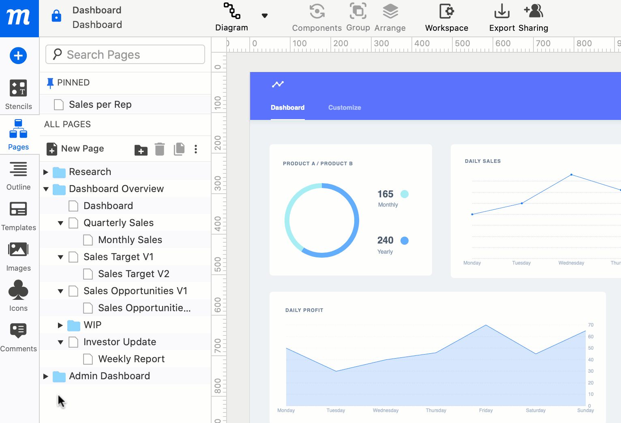Expand the WIP folder
Viewport: 621px width, 423px height.
coord(60,325)
